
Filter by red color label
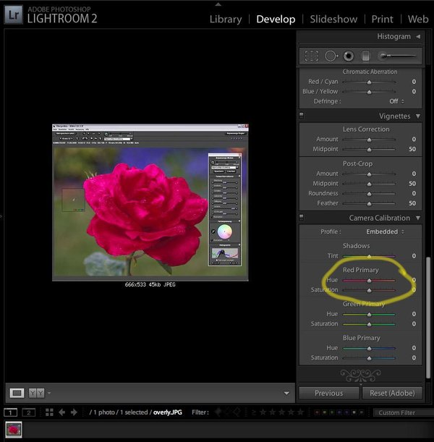317,412
